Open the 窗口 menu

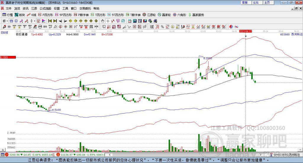point(74,9)
